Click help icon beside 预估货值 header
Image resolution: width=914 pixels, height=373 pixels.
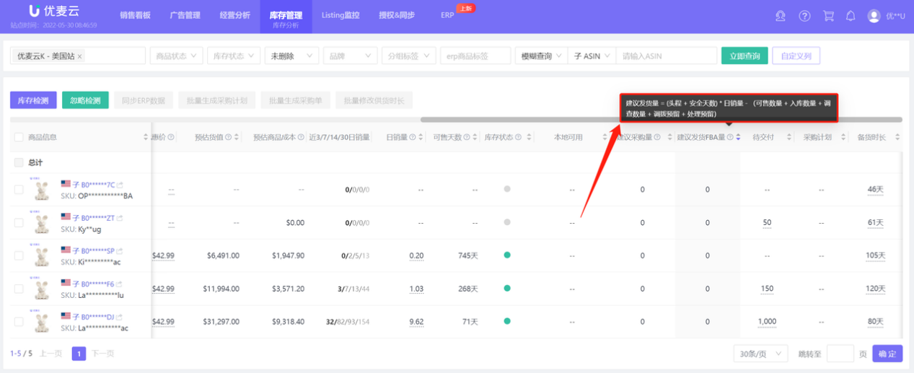(227, 137)
